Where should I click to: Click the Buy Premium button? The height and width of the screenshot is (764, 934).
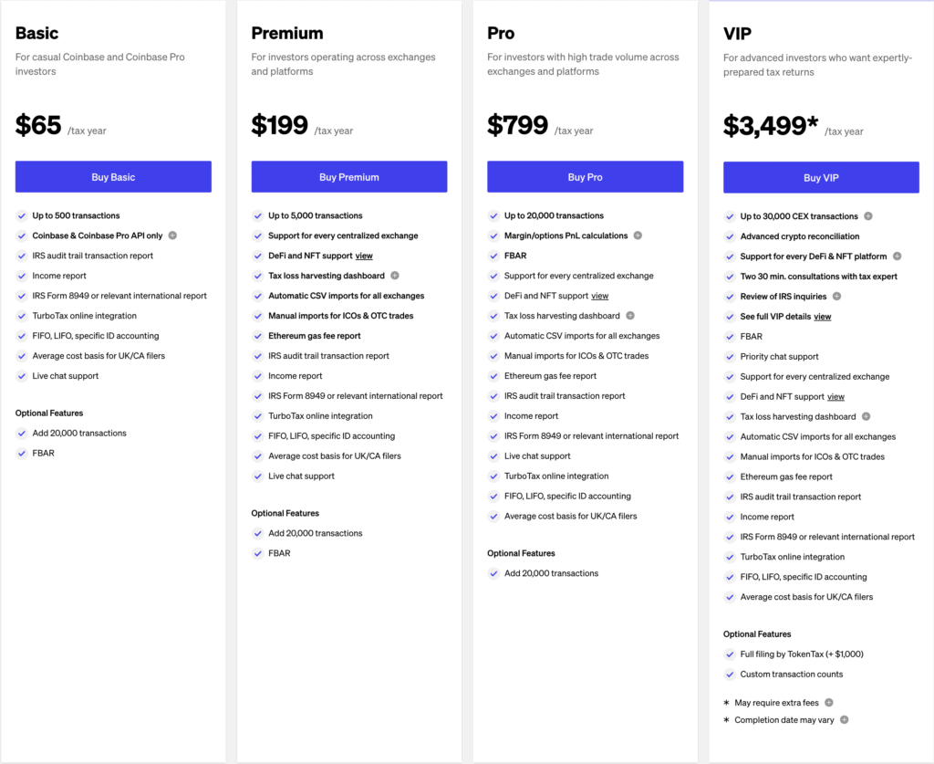348,176
